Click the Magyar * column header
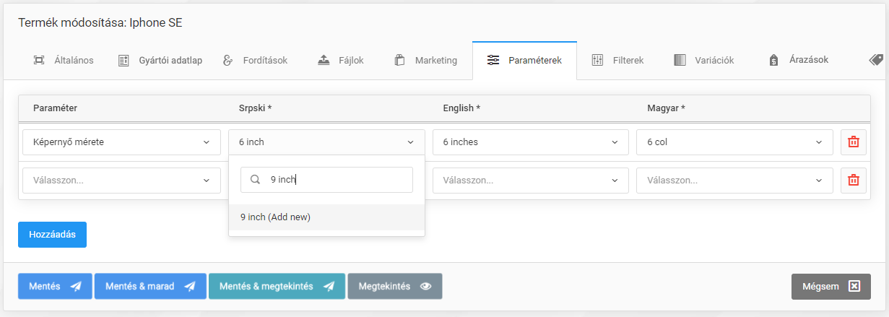 [666, 108]
